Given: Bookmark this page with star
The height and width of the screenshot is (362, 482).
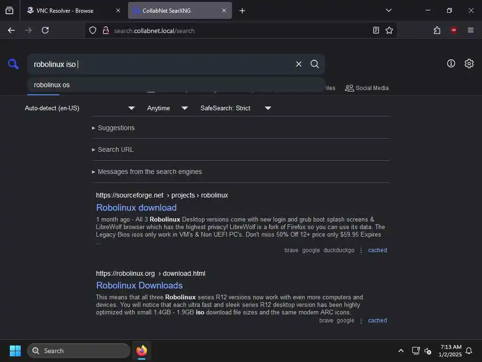Looking at the screenshot, I should tap(389, 30).
